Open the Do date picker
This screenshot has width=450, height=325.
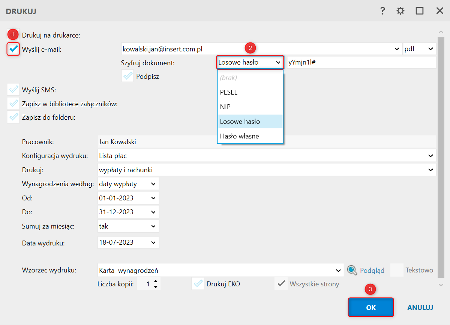153,212
